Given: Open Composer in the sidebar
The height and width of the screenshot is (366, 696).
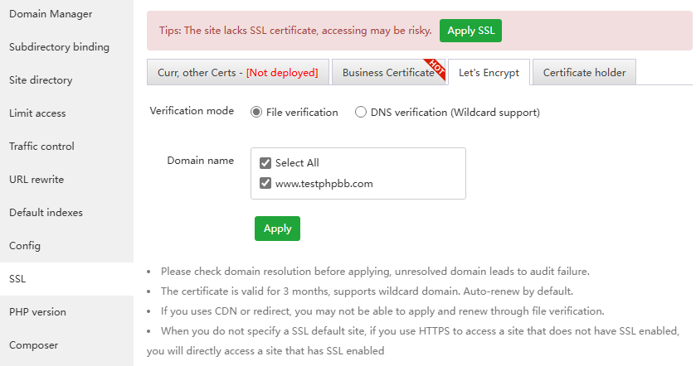Looking at the screenshot, I should [32, 345].
